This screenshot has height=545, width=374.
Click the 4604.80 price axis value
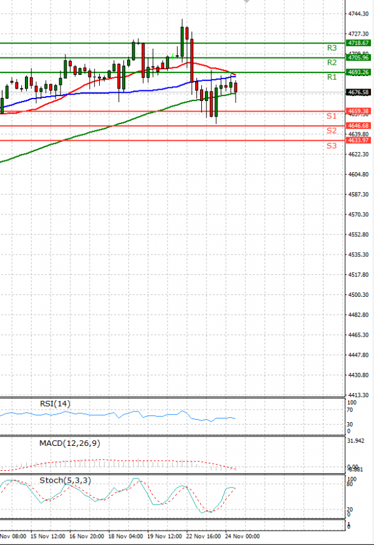[x=358, y=174]
